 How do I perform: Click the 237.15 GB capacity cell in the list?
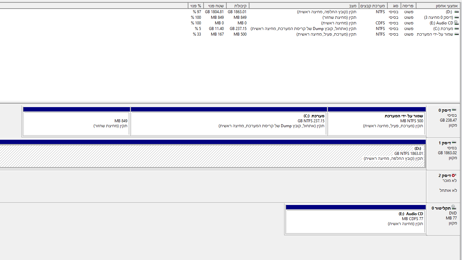(x=238, y=29)
